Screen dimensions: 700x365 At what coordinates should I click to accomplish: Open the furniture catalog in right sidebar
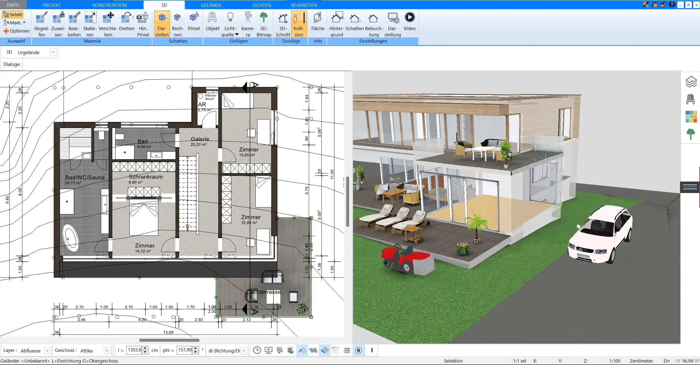tap(690, 99)
